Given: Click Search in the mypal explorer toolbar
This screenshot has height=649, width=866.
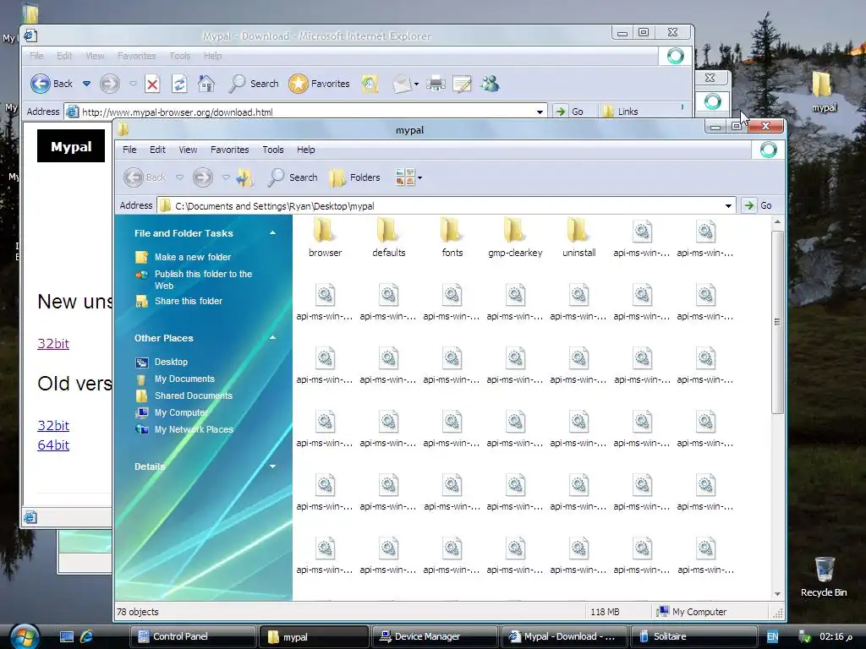Looking at the screenshot, I should click(x=292, y=177).
